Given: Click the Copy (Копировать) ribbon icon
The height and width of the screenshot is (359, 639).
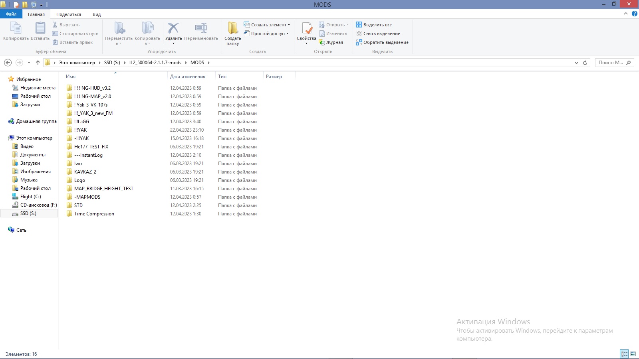Looking at the screenshot, I should tap(16, 28).
